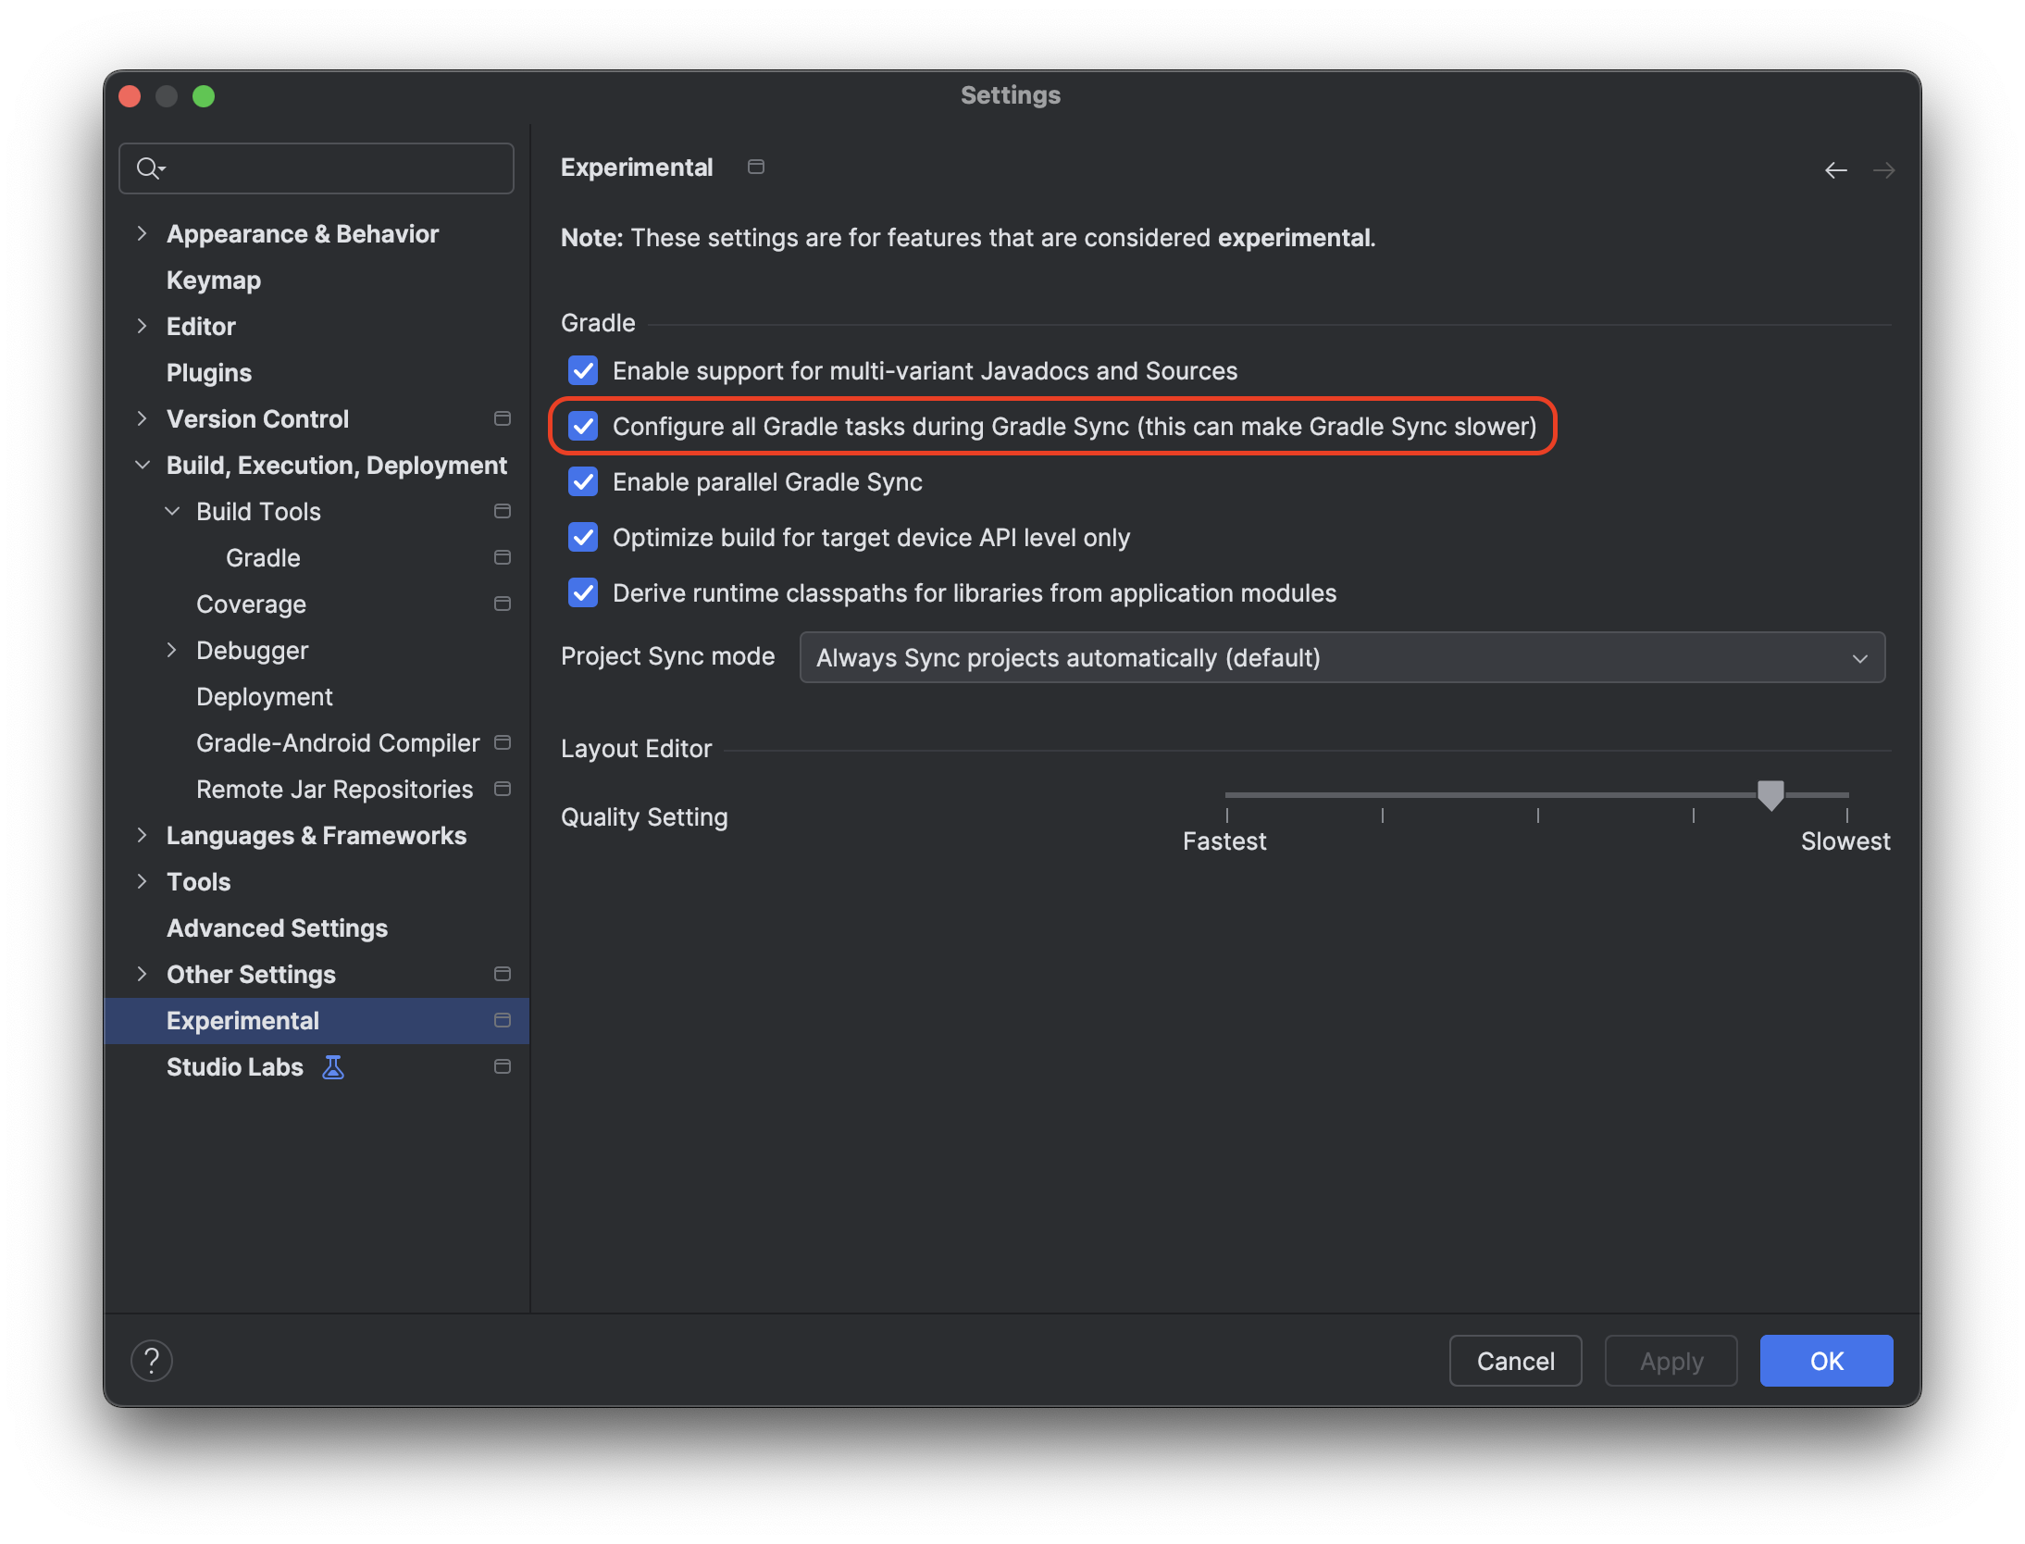Click the Cancel button
This screenshot has width=2025, height=1544.
click(1515, 1361)
